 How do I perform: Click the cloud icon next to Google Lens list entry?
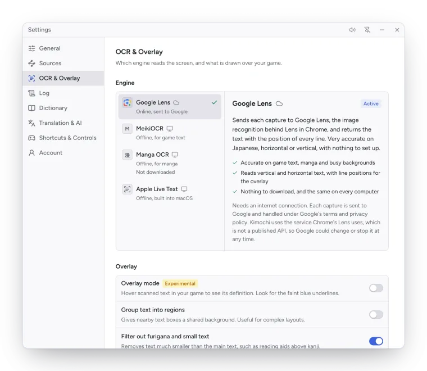[x=176, y=103]
